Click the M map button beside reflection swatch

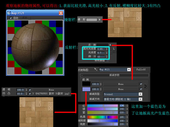[x=110, y=45]
